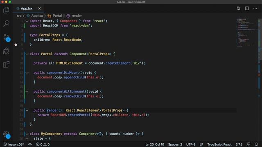The height and width of the screenshot is (147, 262).
Task: Collapse the class Portal fold arrow
Action: pos(27,54)
